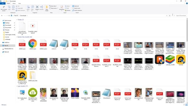Screen dimensions: 188x106
Task: Click the Paste ribbon button
Action: (x=13, y=8)
